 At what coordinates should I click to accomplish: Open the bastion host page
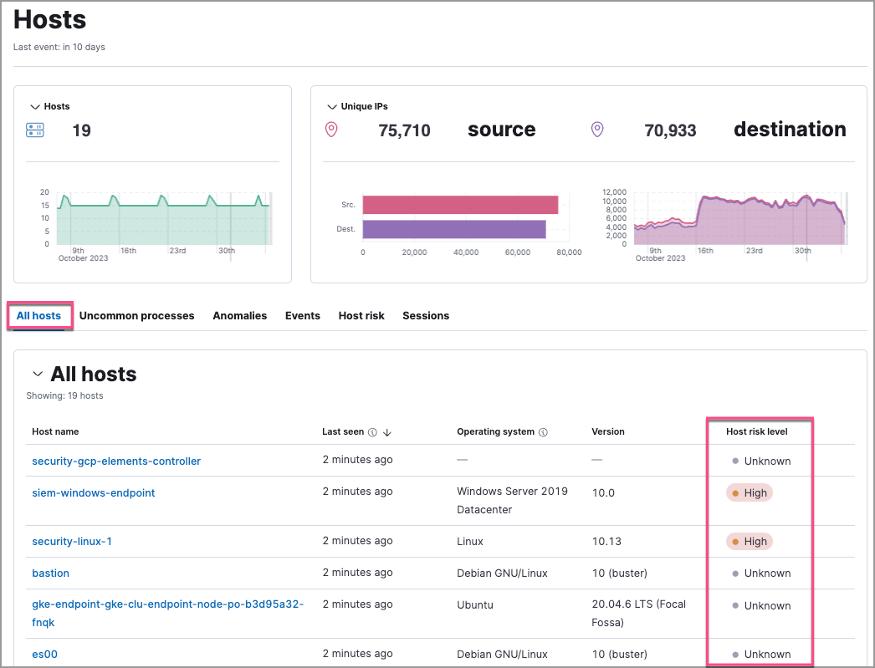(50, 573)
